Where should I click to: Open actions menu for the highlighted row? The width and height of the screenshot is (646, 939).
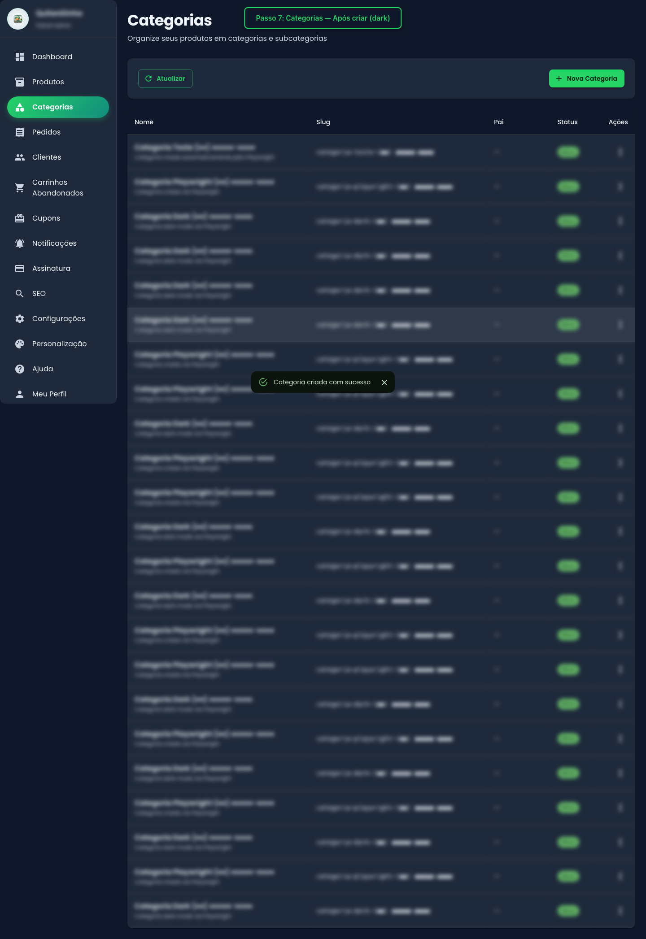coord(620,325)
